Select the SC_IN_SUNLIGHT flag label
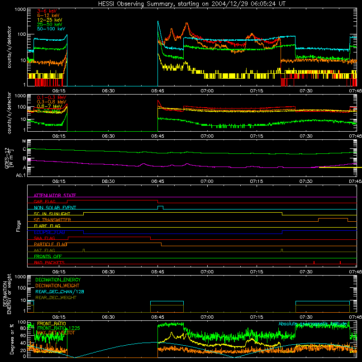This screenshot has height=362, width=362. [x=52, y=214]
